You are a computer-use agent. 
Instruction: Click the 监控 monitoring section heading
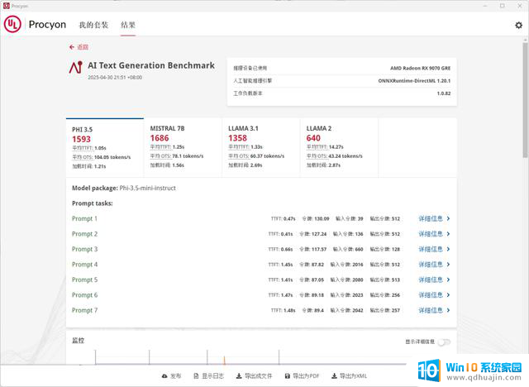point(79,341)
